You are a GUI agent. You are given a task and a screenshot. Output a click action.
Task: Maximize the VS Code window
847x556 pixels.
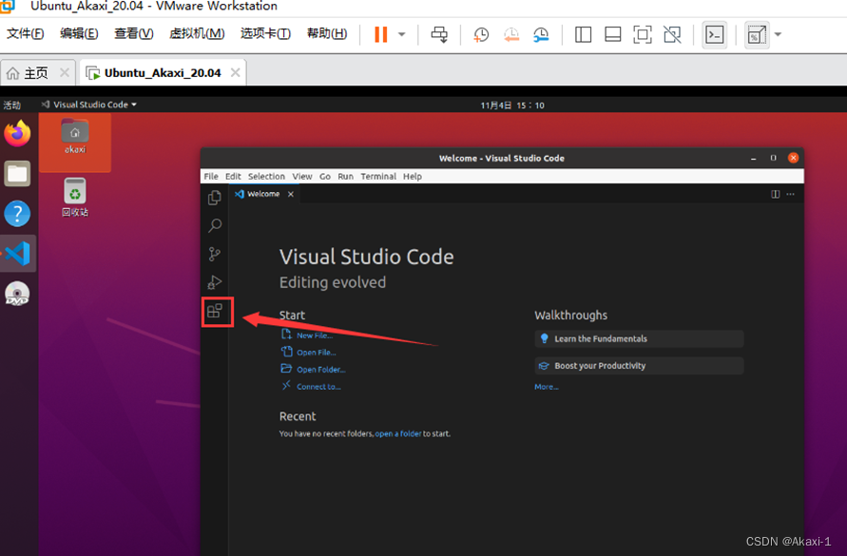click(773, 158)
